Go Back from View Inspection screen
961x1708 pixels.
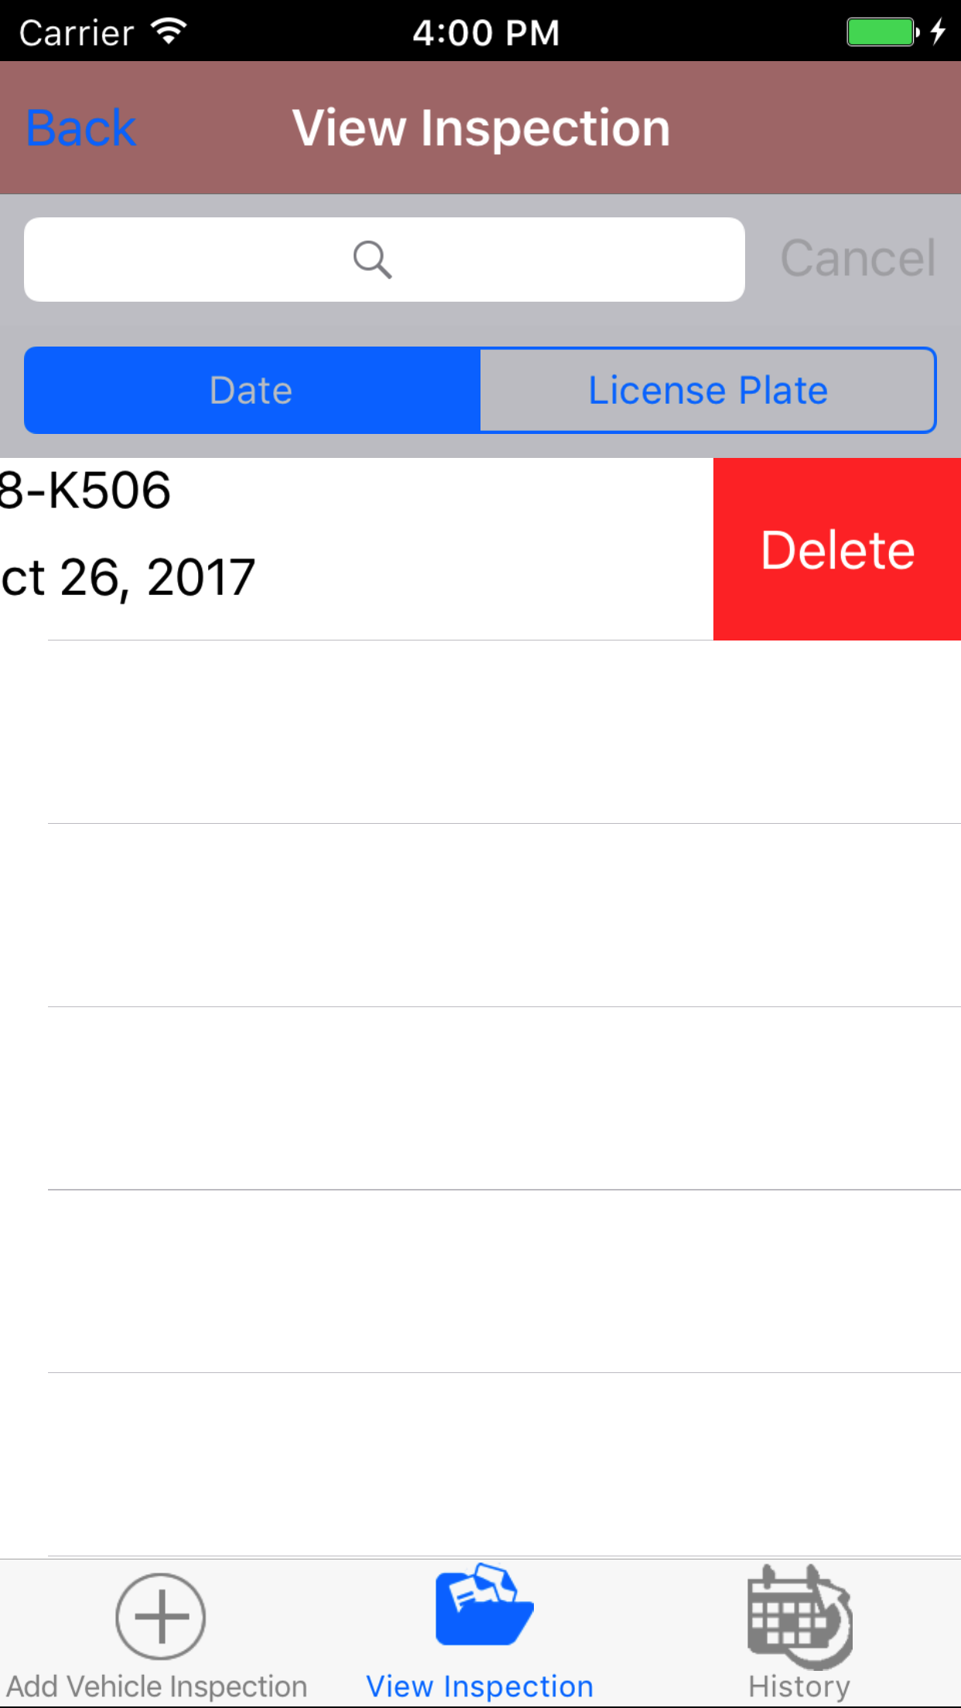click(81, 128)
